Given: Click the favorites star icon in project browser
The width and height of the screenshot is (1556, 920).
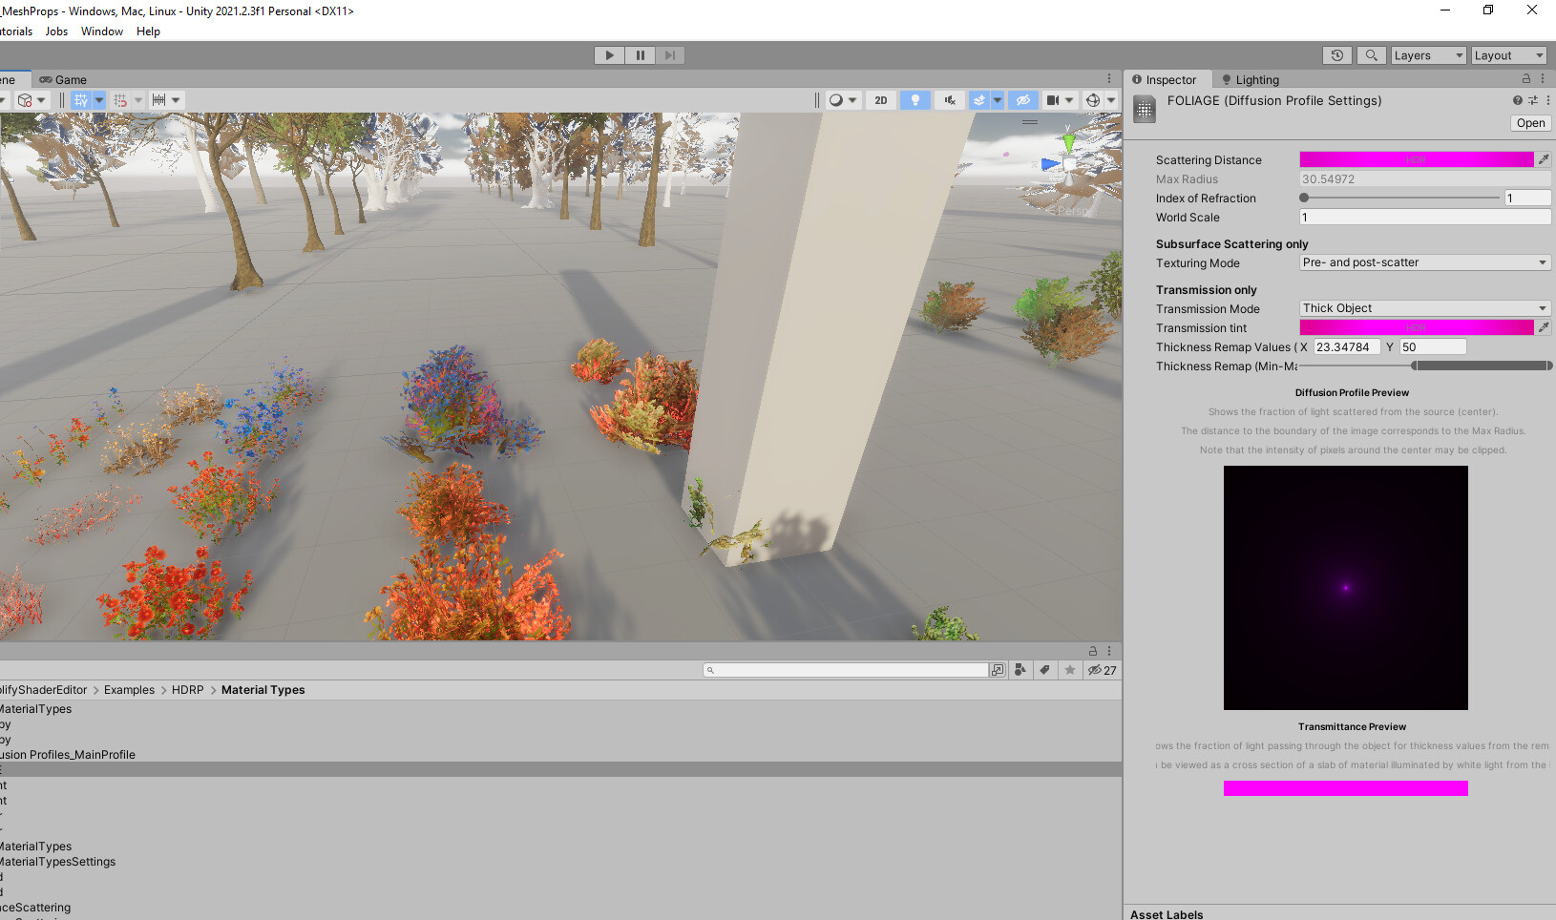Looking at the screenshot, I should coord(1070,669).
